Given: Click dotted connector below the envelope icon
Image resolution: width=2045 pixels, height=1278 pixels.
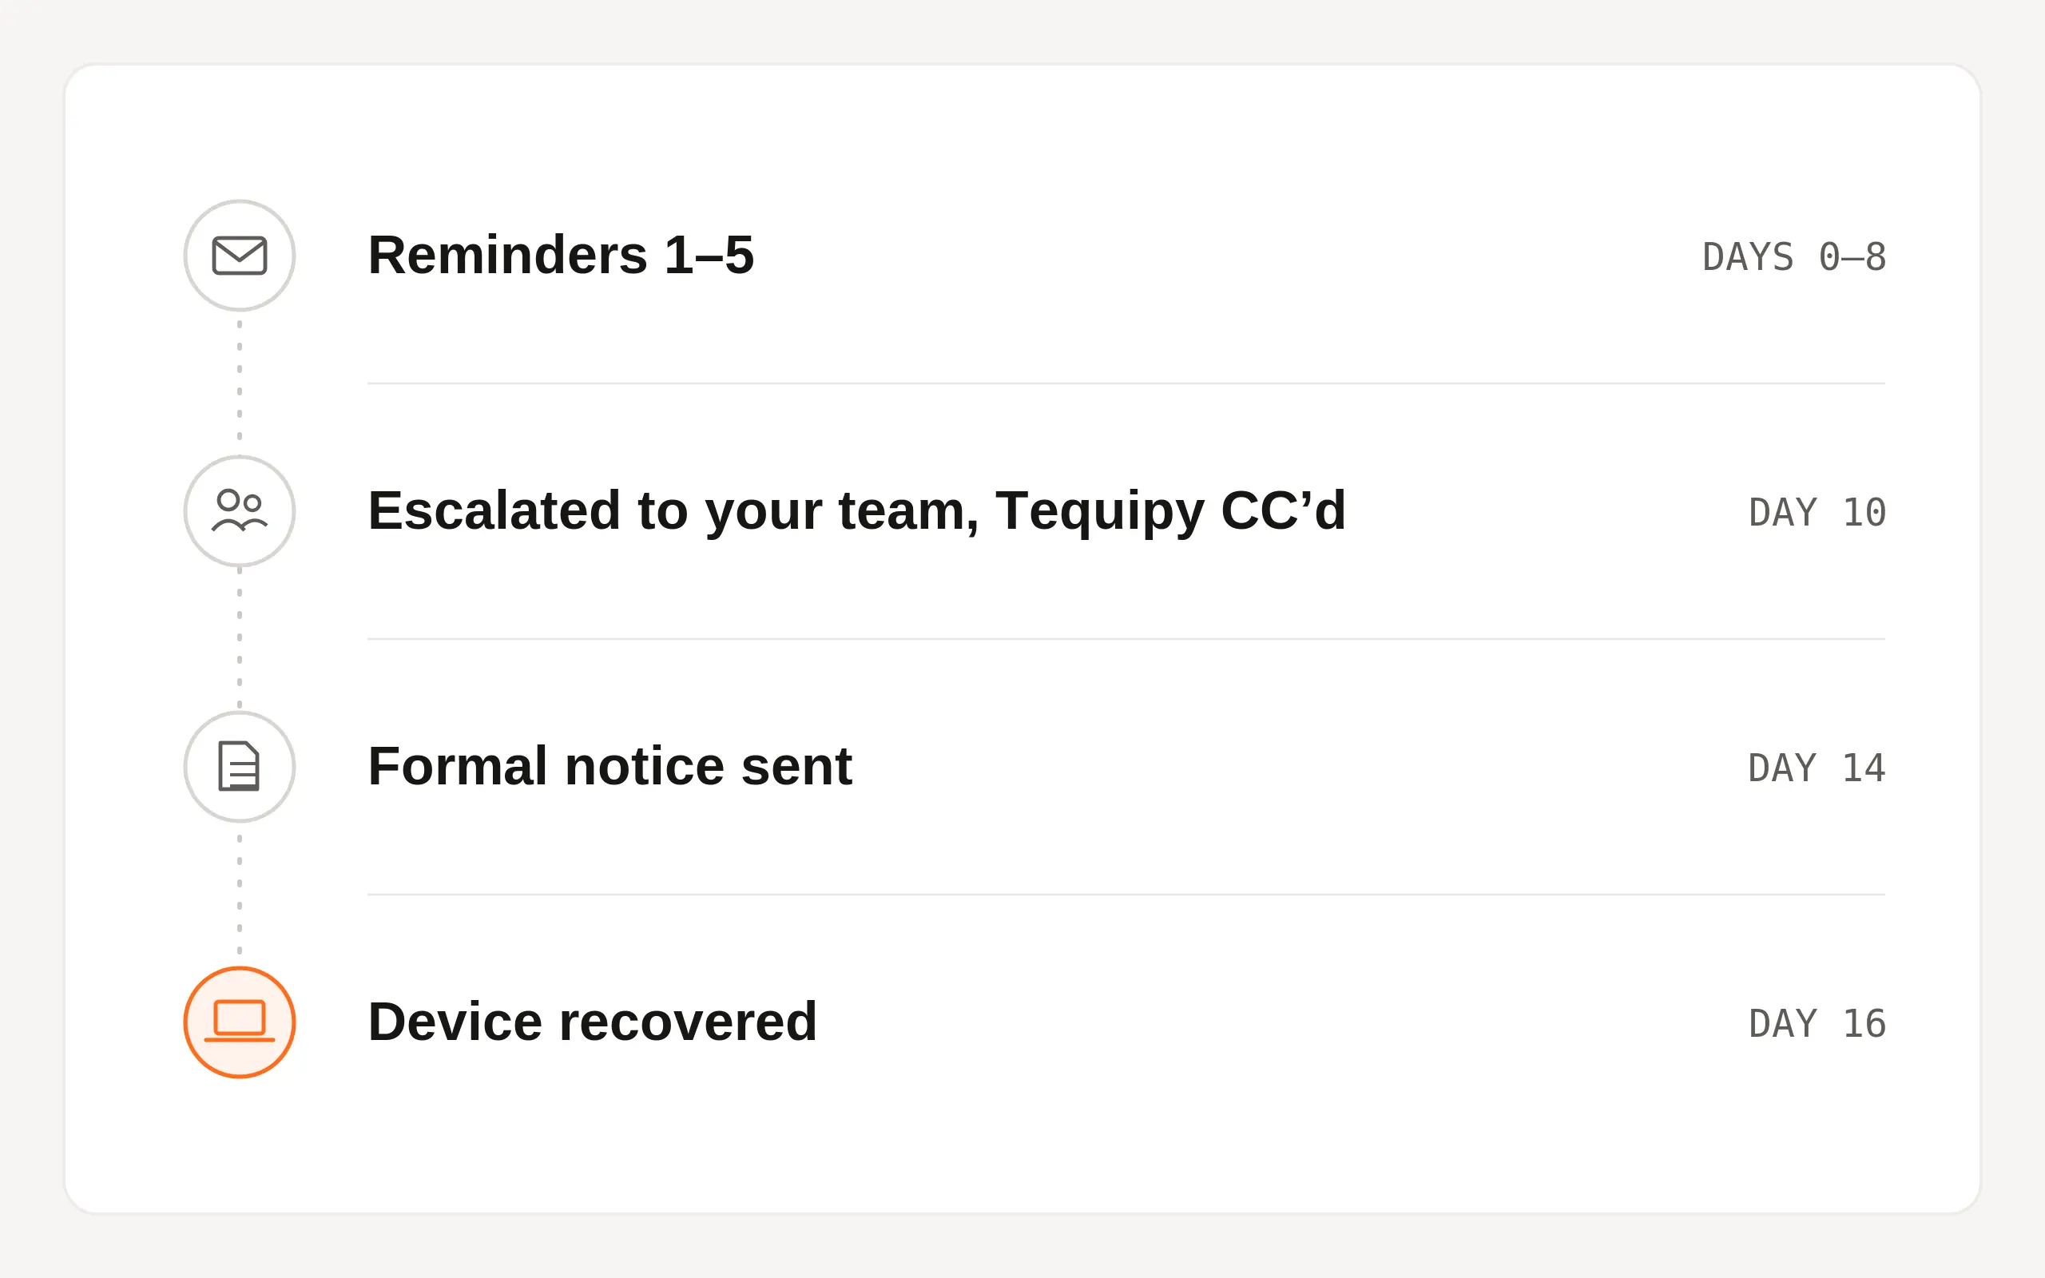Looking at the screenshot, I should tap(239, 383).
